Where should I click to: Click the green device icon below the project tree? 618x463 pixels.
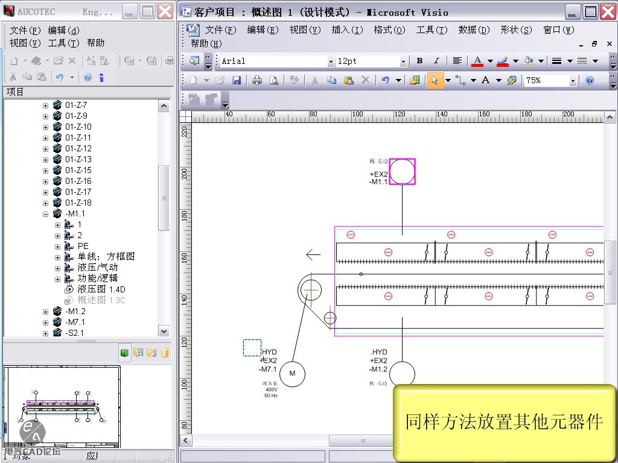coord(124,352)
